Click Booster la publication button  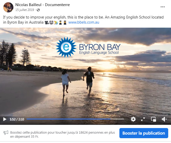click(144, 133)
